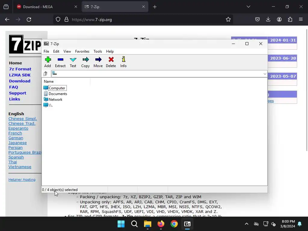This screenshot has width=308, height=231.
Task: Open the Tools menu
Action: coord(98,51)
